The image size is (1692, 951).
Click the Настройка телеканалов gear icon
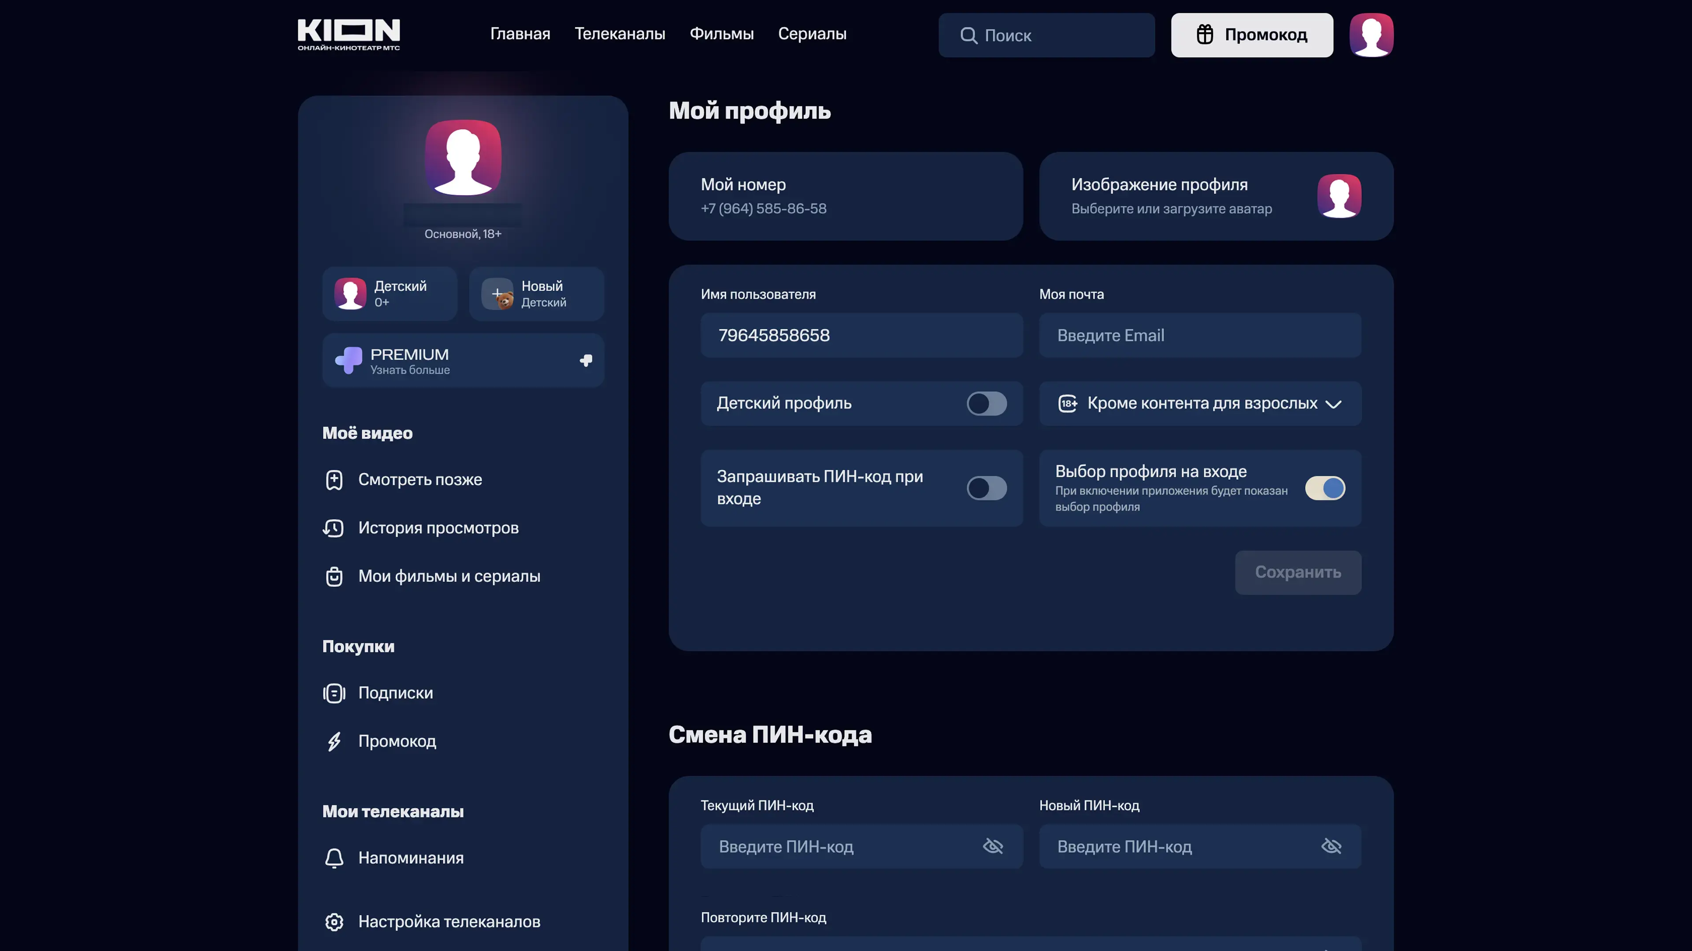click(x=334, y=922)
